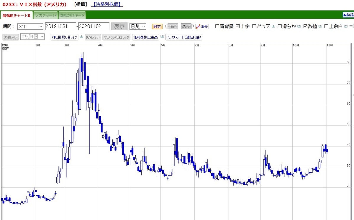Click the 11月 month label on chart

pyautogui.click(x=330, y=45)
